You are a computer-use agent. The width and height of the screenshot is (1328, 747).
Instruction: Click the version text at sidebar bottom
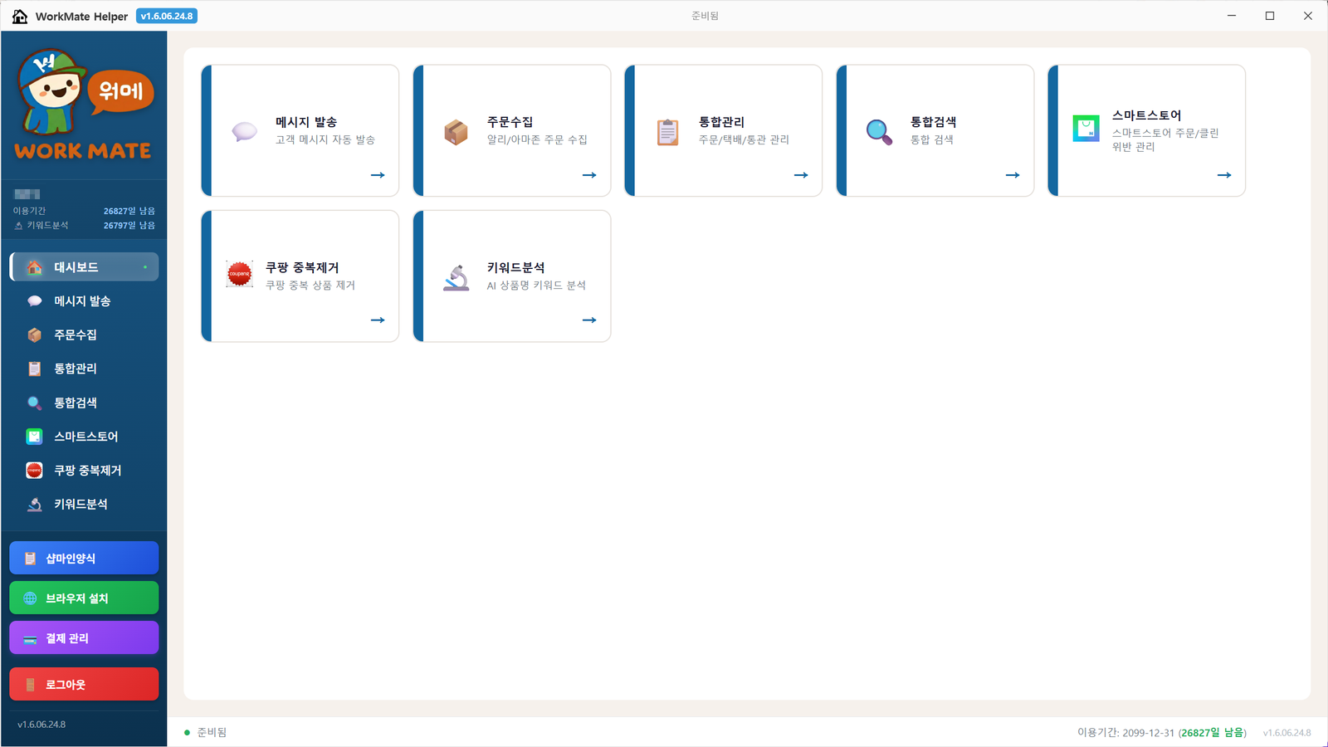(x=41, y=725)
